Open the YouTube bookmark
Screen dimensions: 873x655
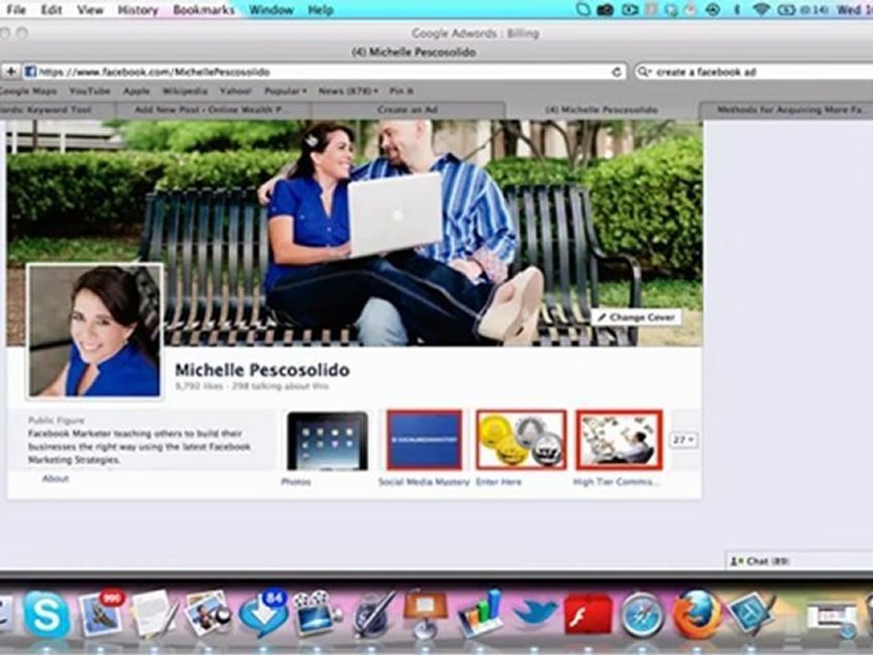(90, 91)
